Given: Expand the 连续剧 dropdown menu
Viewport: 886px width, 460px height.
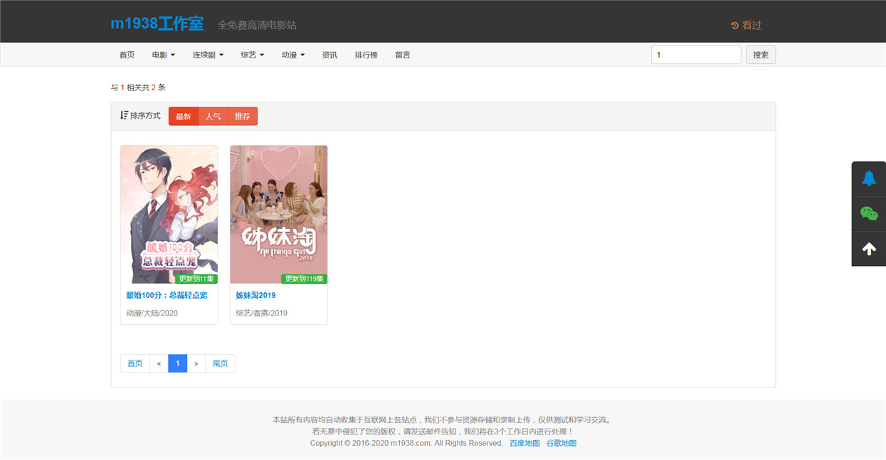Looking at the screenshot, I should click(x=208, y=55).
